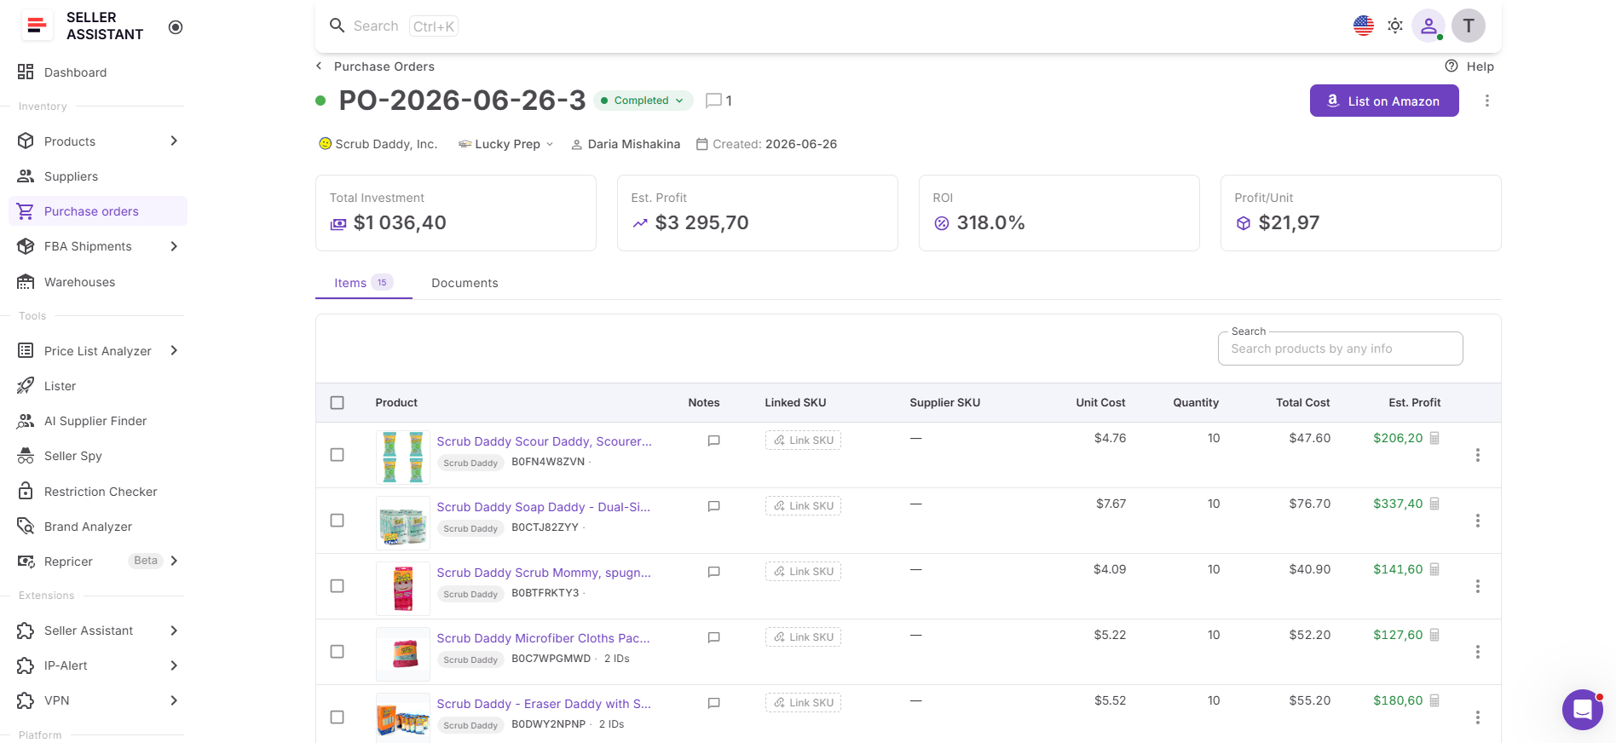The image size is (1616, 743).
Task: Open Dashboard from the sidebar
Action: click(x=75, y=72)
